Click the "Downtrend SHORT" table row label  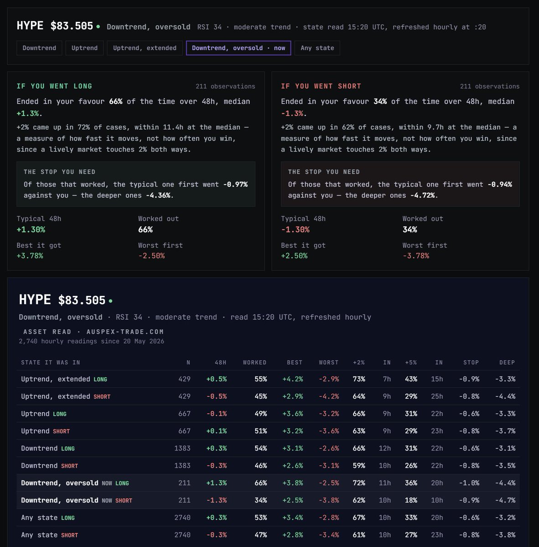click(x=50, y=466)
